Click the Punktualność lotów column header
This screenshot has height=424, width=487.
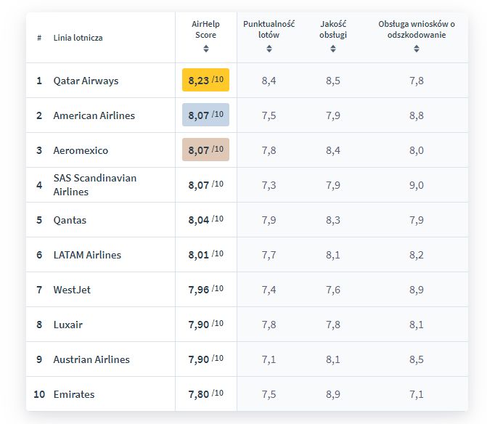269,30
